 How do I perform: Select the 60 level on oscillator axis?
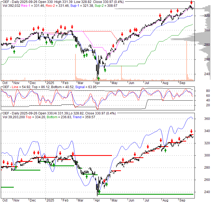[208, 96]
